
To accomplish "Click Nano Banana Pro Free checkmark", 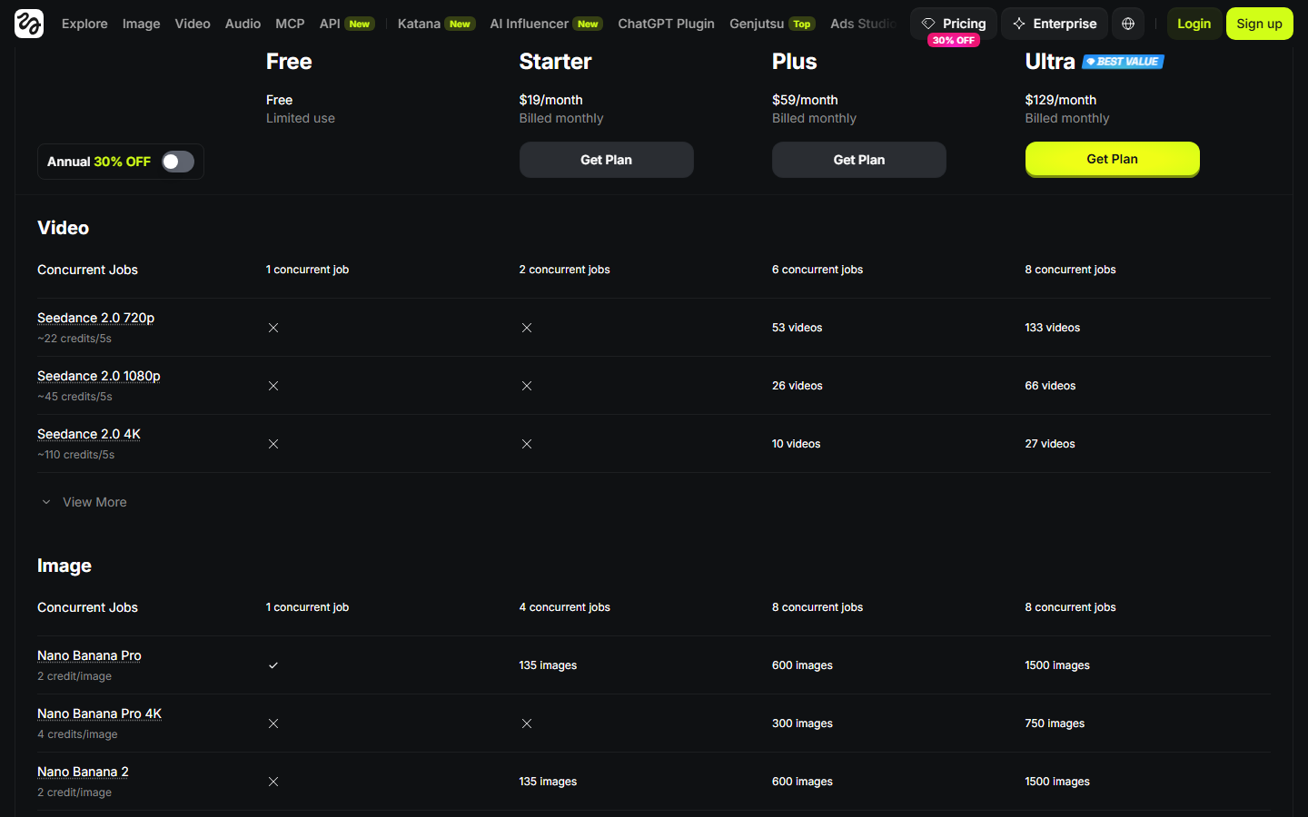I will [273, 665].
